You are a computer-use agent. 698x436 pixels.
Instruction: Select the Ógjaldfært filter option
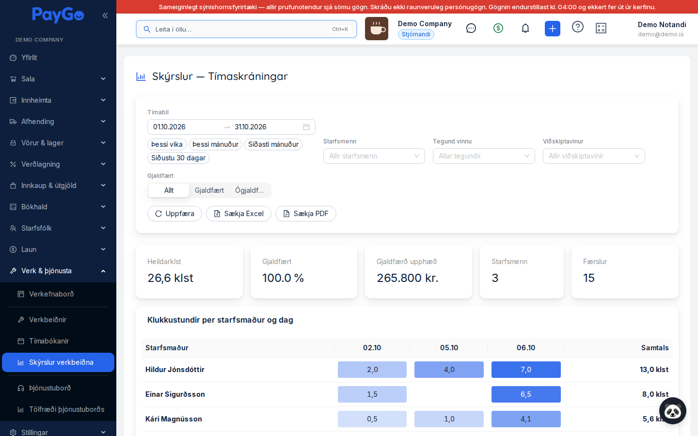coord(250,190)
